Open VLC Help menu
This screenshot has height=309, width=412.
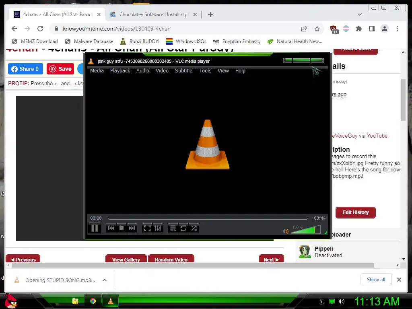point(240,71)
